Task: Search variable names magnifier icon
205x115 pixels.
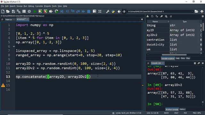Action: point(166,16)
